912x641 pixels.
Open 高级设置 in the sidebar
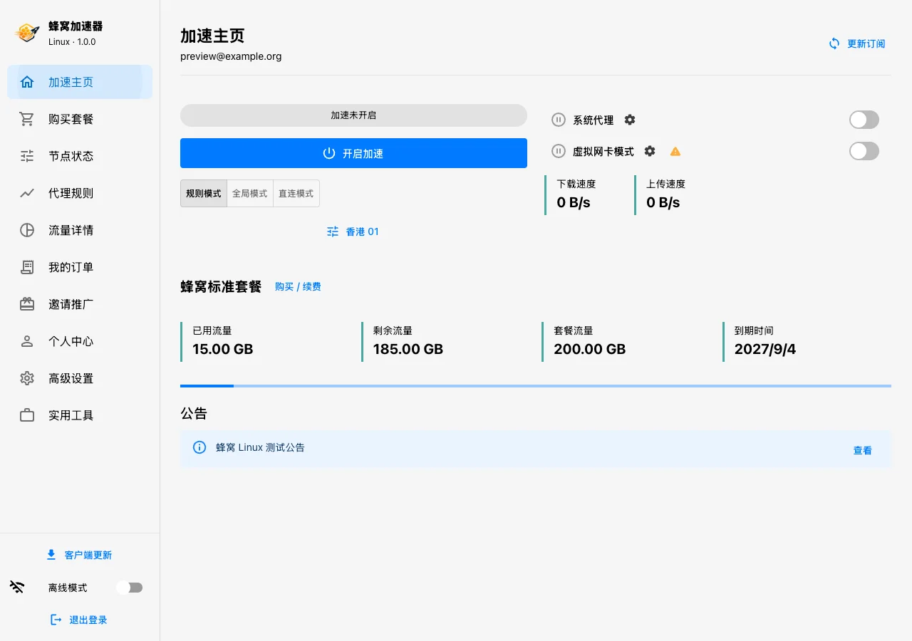click(80, 378)
